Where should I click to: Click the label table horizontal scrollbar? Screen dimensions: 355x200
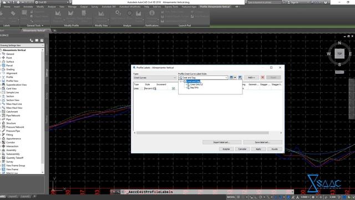point(202,133)
